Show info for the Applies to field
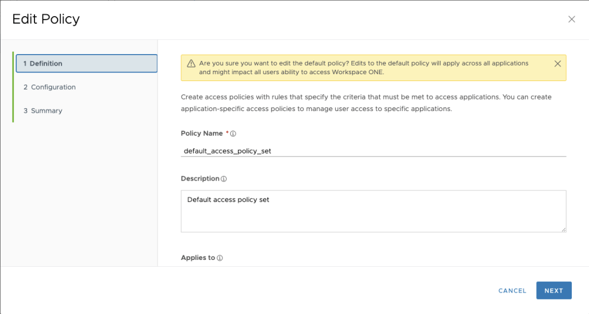This screenshot has width=589, height=314. (x=220, y=258)
